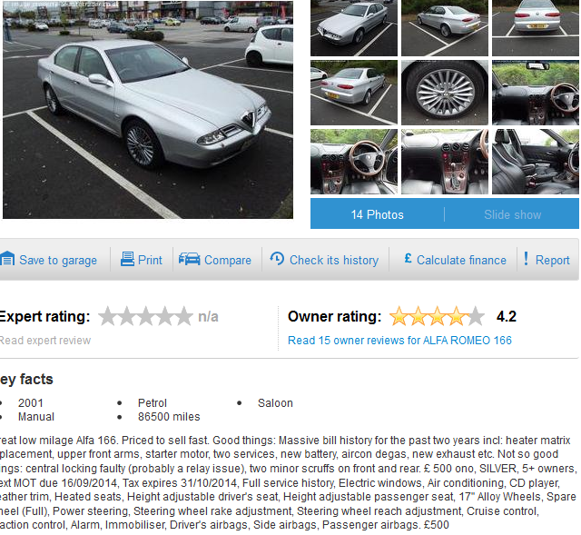This screenshot has height=535, width=581.
Task: Click the two-cars Compare icon
Action: tap(190, 259)
